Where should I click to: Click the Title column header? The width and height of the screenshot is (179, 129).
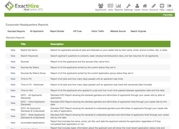coord(23,44)
